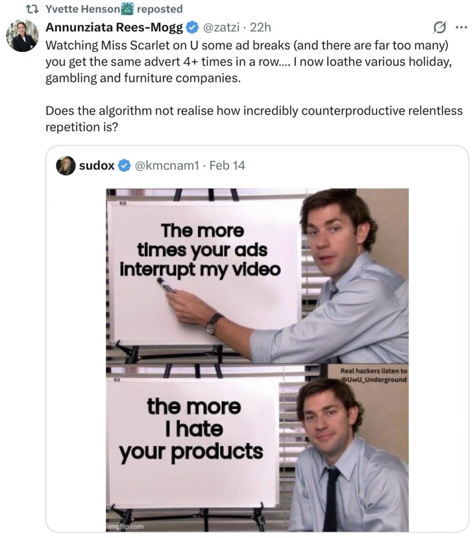The width and height of the screenshot is (473, 538).
Task: Open the three-dot more options menu
Action: [x=461, y=27]
